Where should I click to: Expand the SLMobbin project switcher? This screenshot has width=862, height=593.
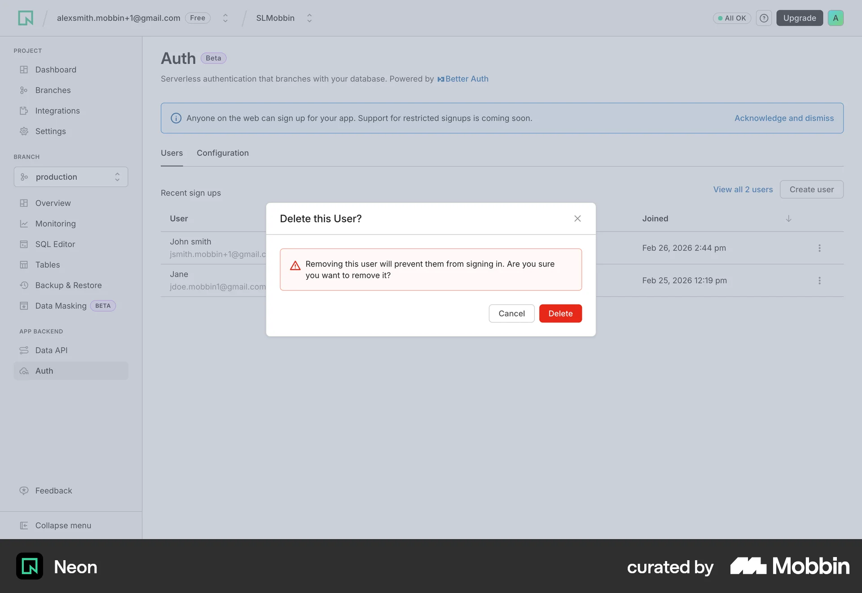pyautogui.click(x=309, y=18)
